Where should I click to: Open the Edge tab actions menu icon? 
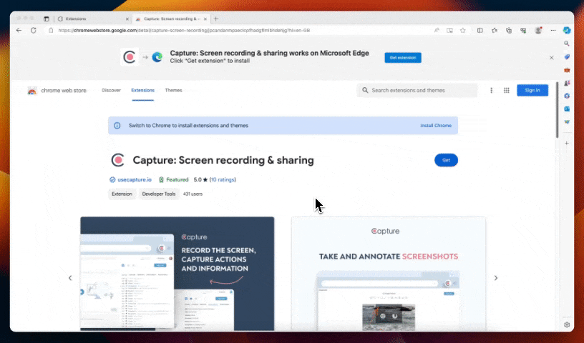tap(47, 19)
